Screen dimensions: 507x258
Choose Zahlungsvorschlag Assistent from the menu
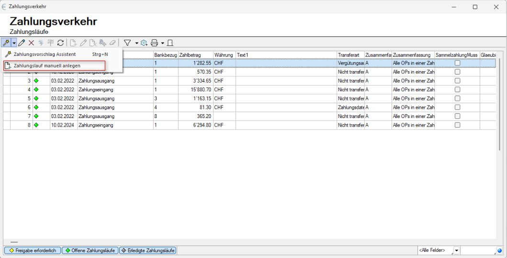(45, 54)
